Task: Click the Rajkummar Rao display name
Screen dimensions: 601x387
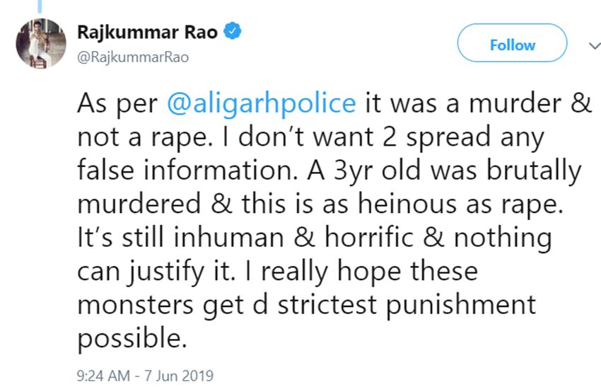Action: point(147,32)
